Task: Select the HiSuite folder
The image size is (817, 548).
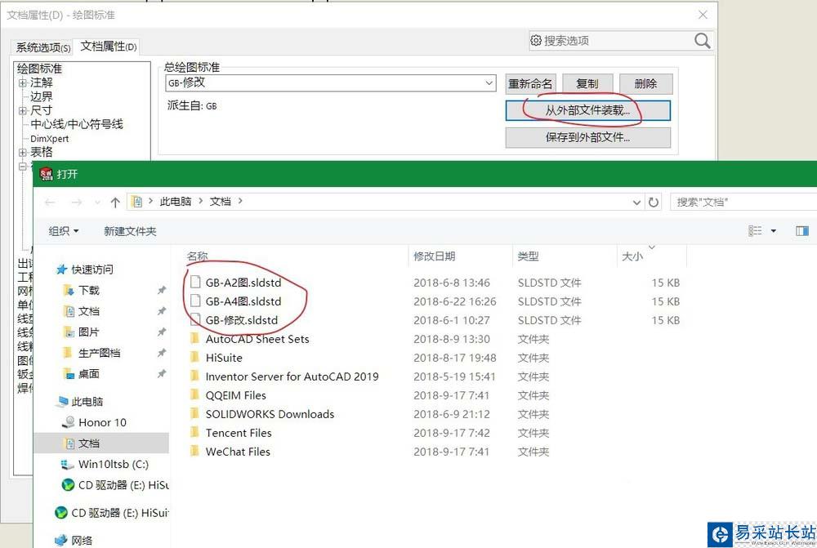Action: point(224,358)
